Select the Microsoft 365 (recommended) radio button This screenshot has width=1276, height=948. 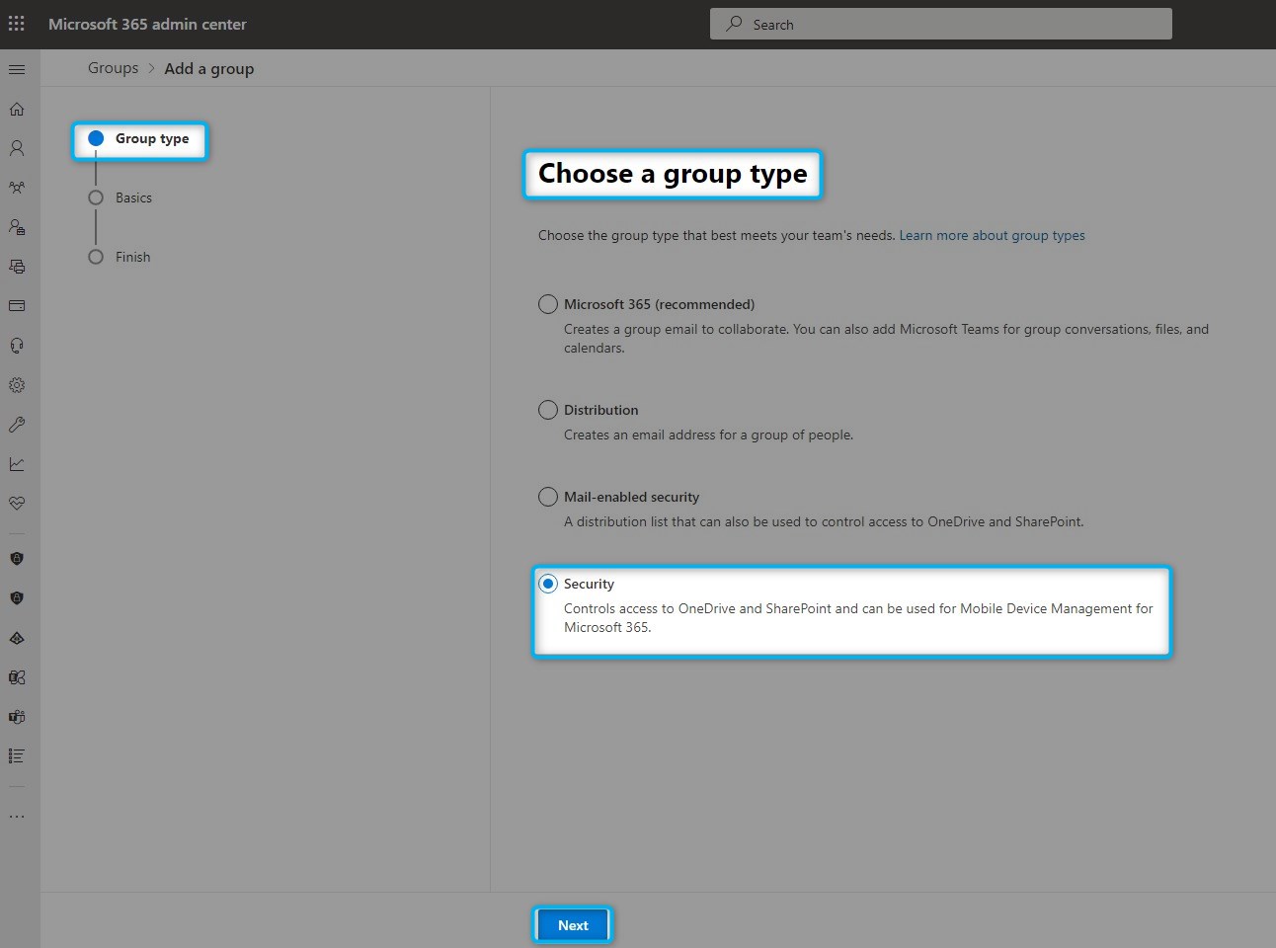pos(548,304)
